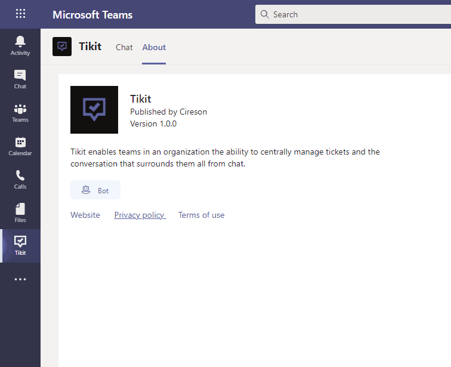Click the small Tikit logo in header
Viewport: 451px width, 367px height.
tap(62, 47)
